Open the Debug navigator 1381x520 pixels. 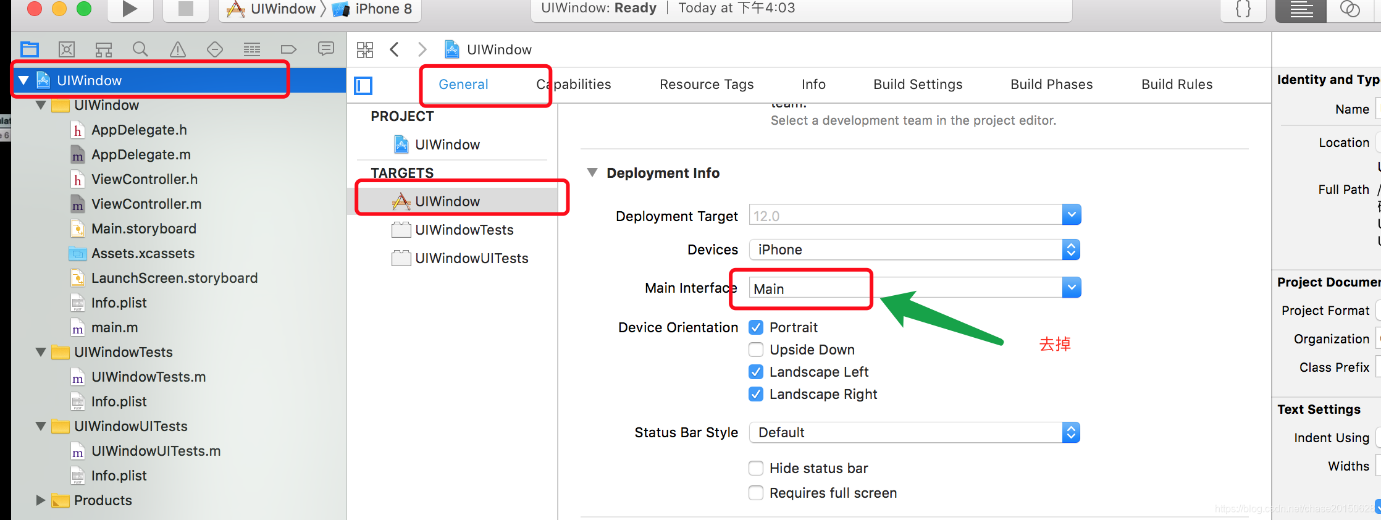pos(252,49)
